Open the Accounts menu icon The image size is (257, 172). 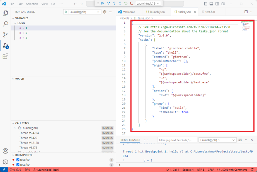(5, 151)
